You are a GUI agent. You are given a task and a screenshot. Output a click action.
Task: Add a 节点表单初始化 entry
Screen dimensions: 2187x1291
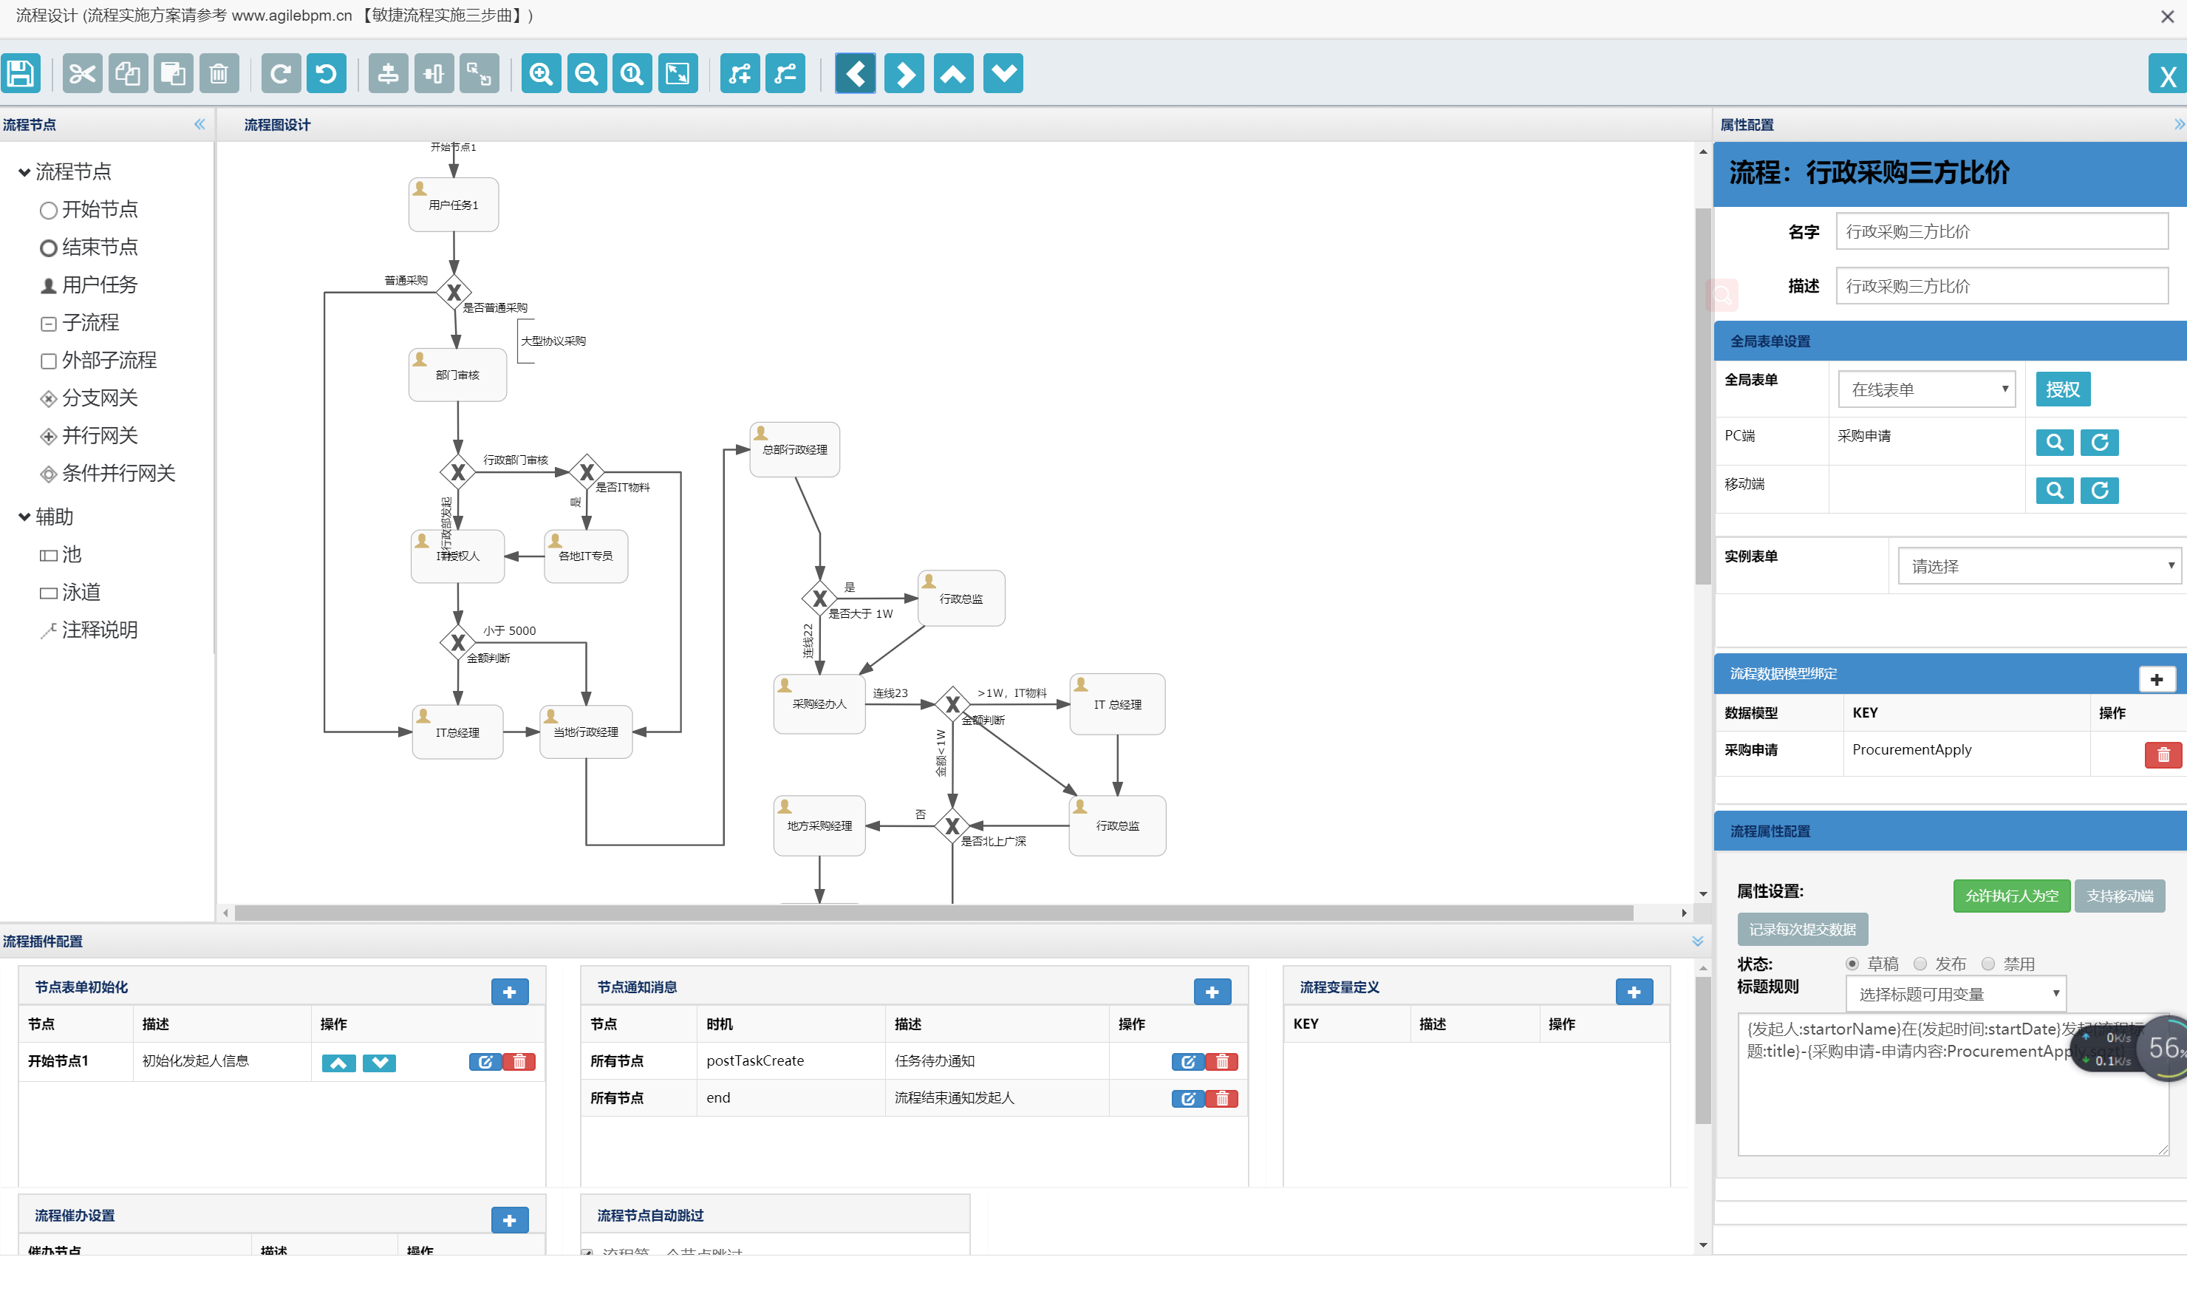(510, 992)
